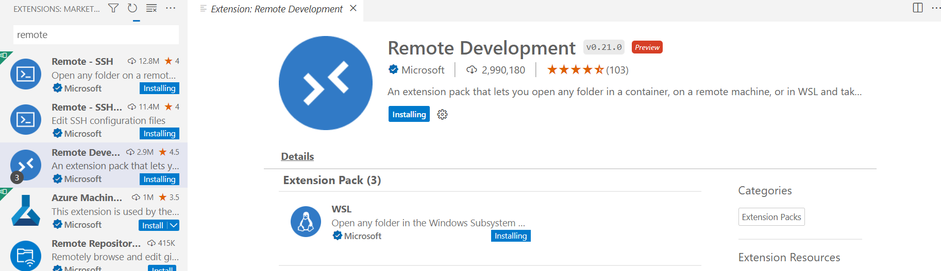941x271 pixels.
Task: Click the Remote Repositories extension title
Action: (x=96, y=243)
